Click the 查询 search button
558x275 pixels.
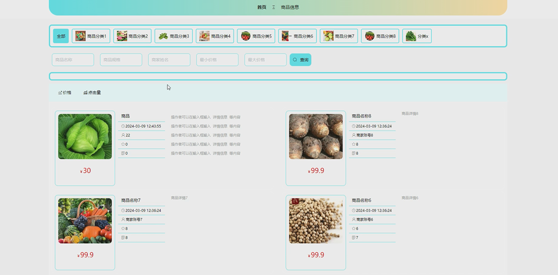pos(300,60)
